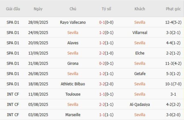Select the Phạt góc column header
The height and width of the screenshot is (120, 184).
(x=173, y=9)
